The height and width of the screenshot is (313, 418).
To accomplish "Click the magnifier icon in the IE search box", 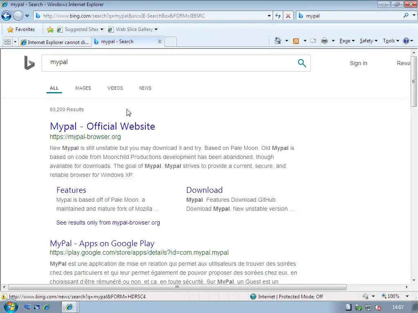I will point(406,15).
